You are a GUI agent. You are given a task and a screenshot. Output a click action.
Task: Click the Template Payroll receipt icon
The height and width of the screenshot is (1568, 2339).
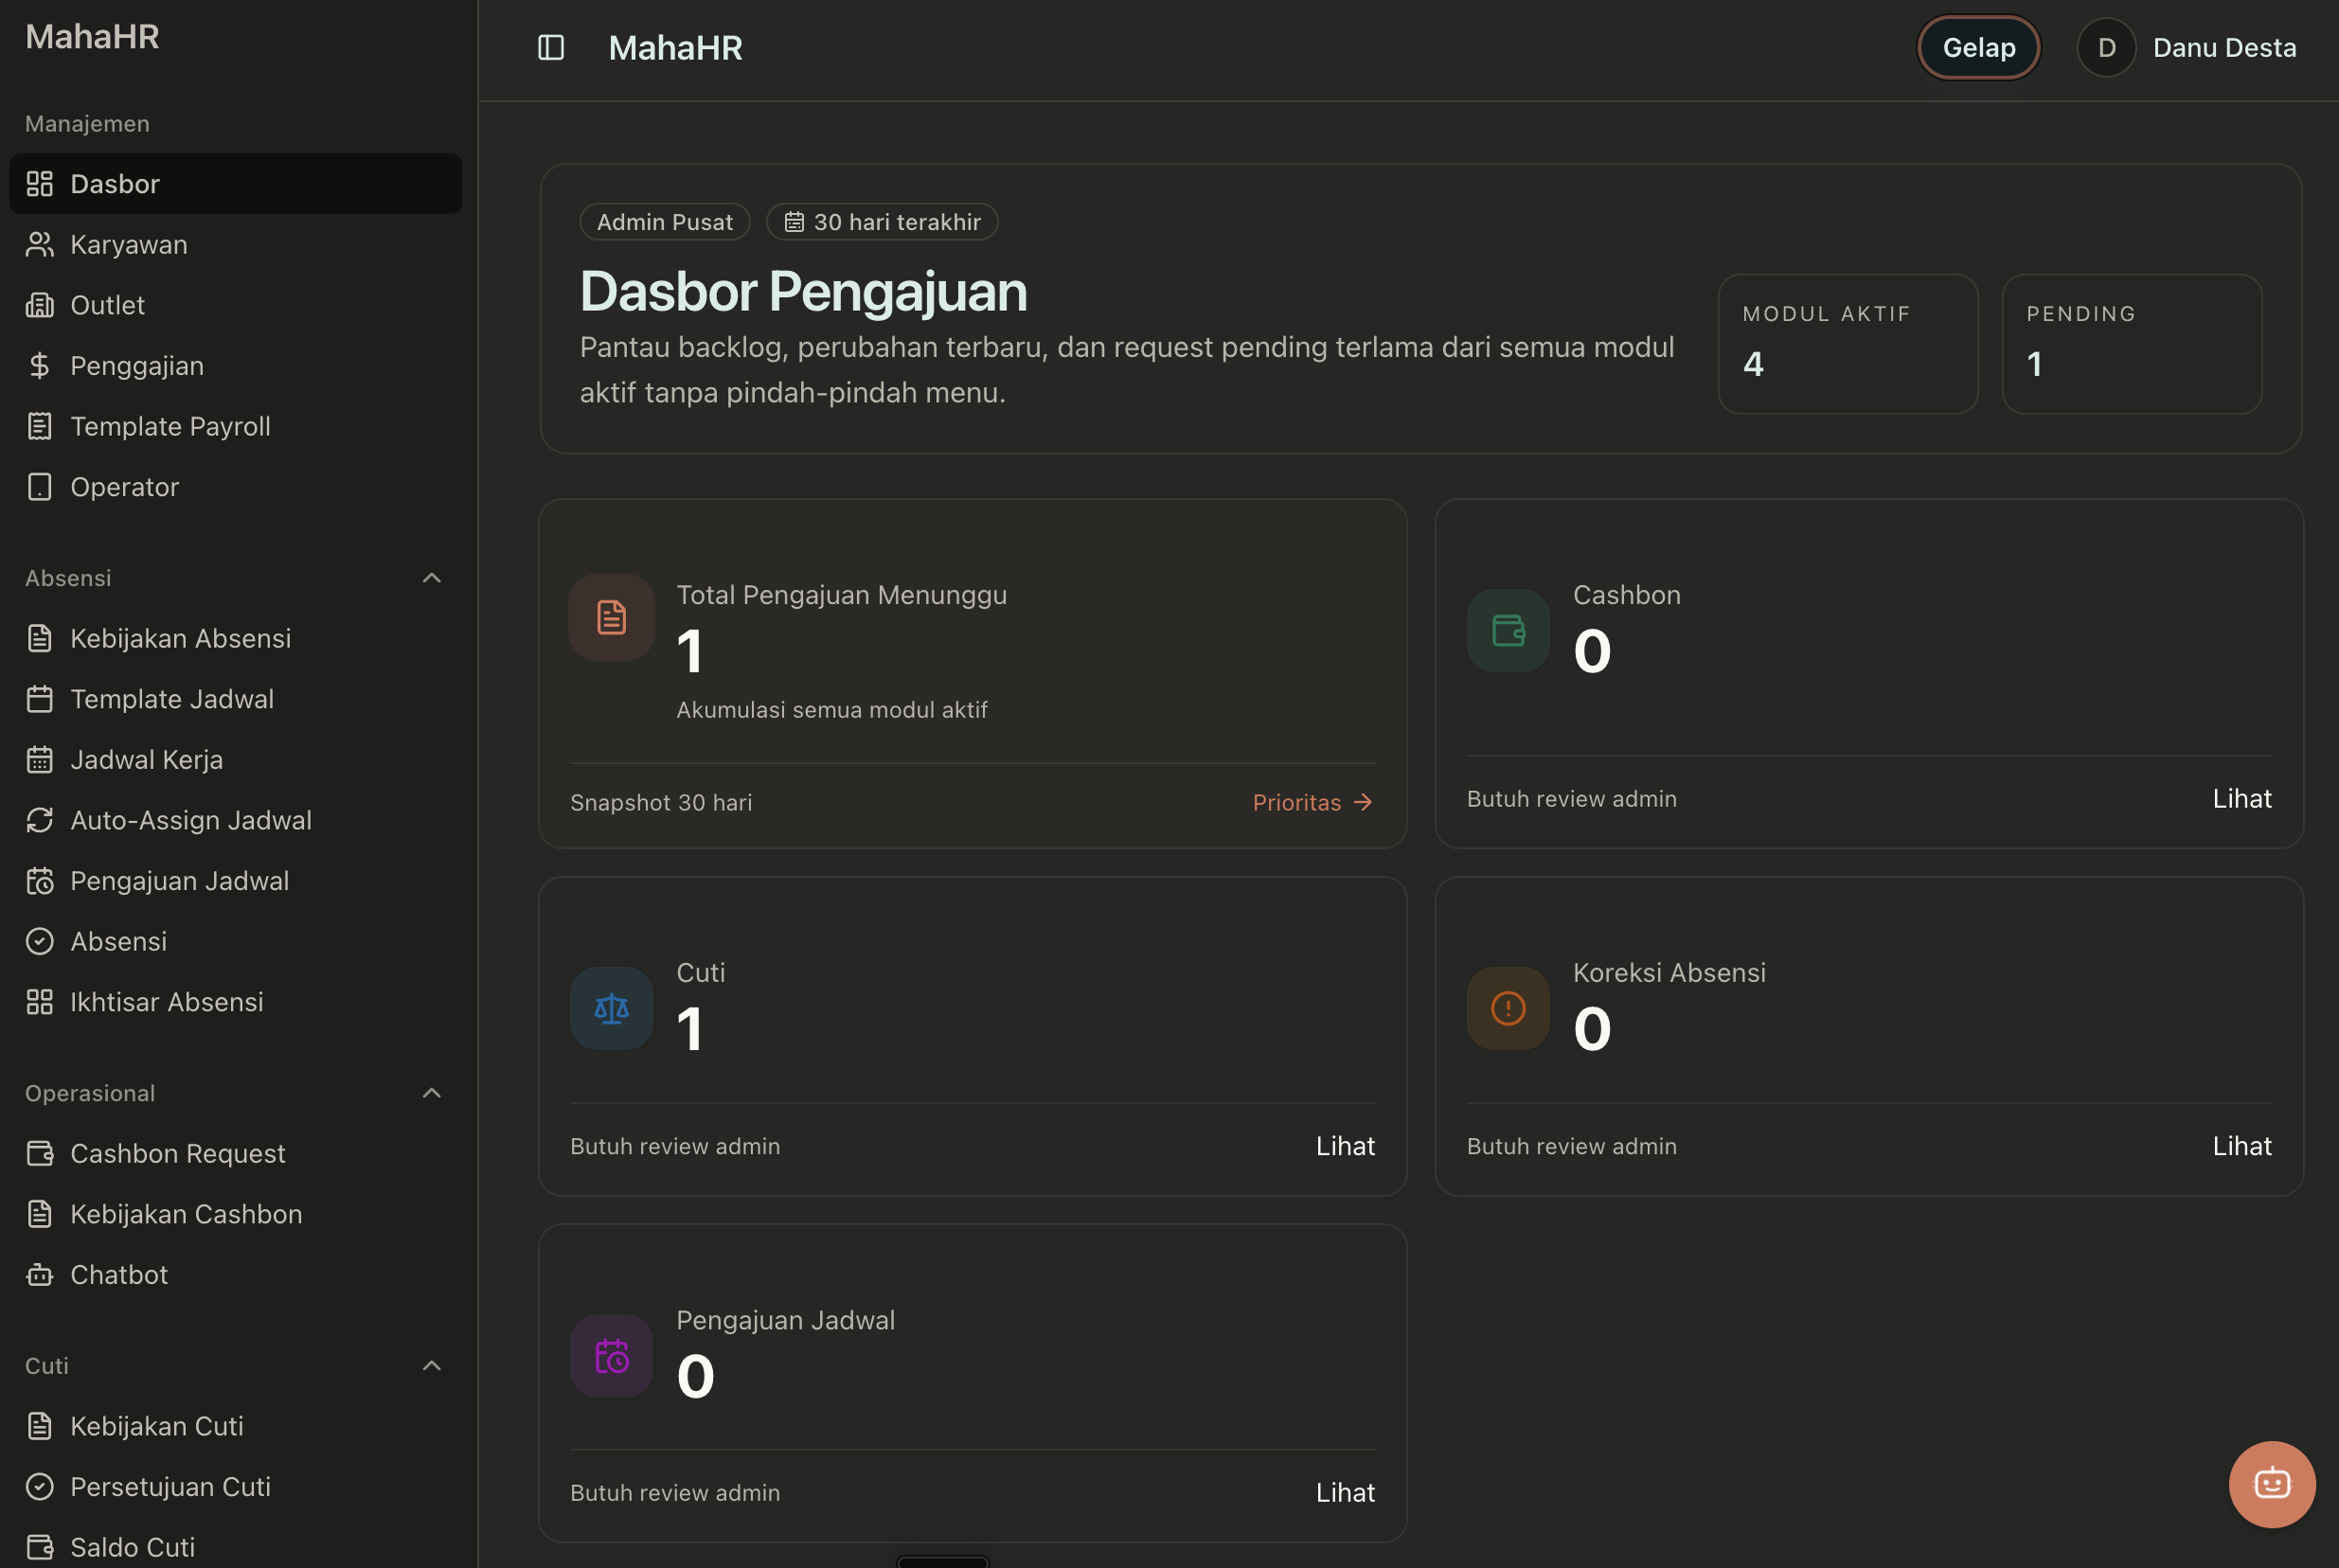39,426
